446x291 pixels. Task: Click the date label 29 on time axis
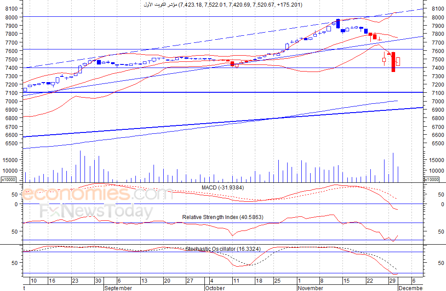[x=392, y=281]
